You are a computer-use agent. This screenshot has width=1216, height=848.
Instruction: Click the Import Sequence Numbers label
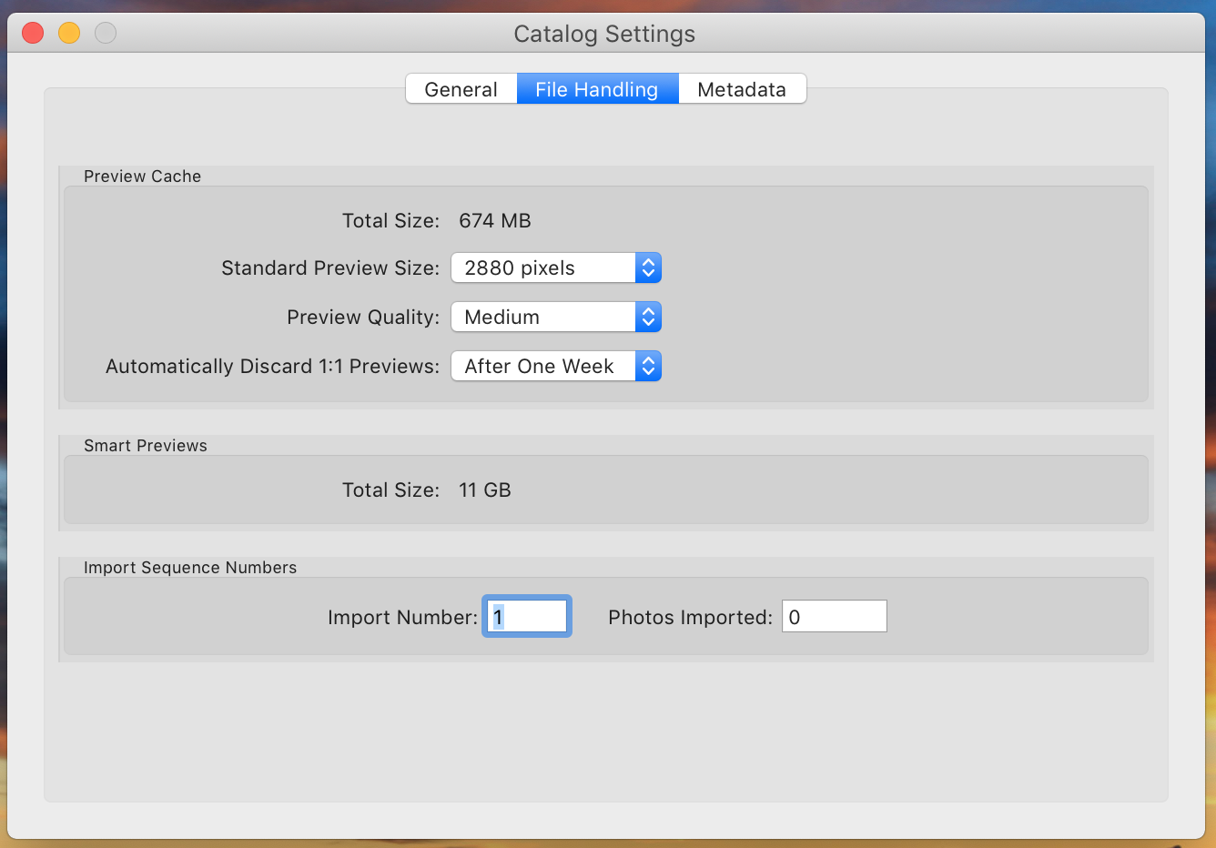point(190,568)
